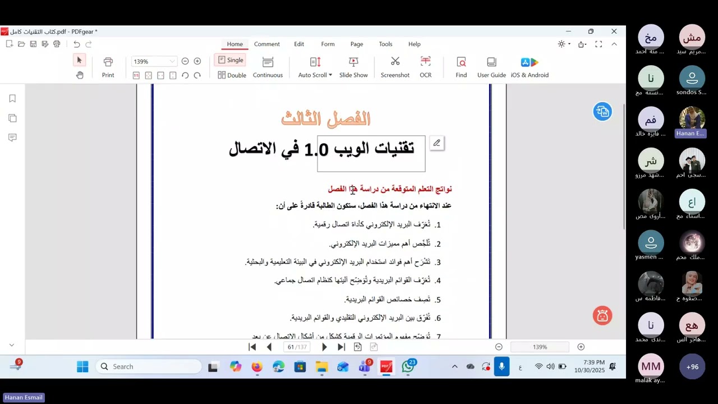Click the save icon in quick toolbar

(x=33, y=44)
